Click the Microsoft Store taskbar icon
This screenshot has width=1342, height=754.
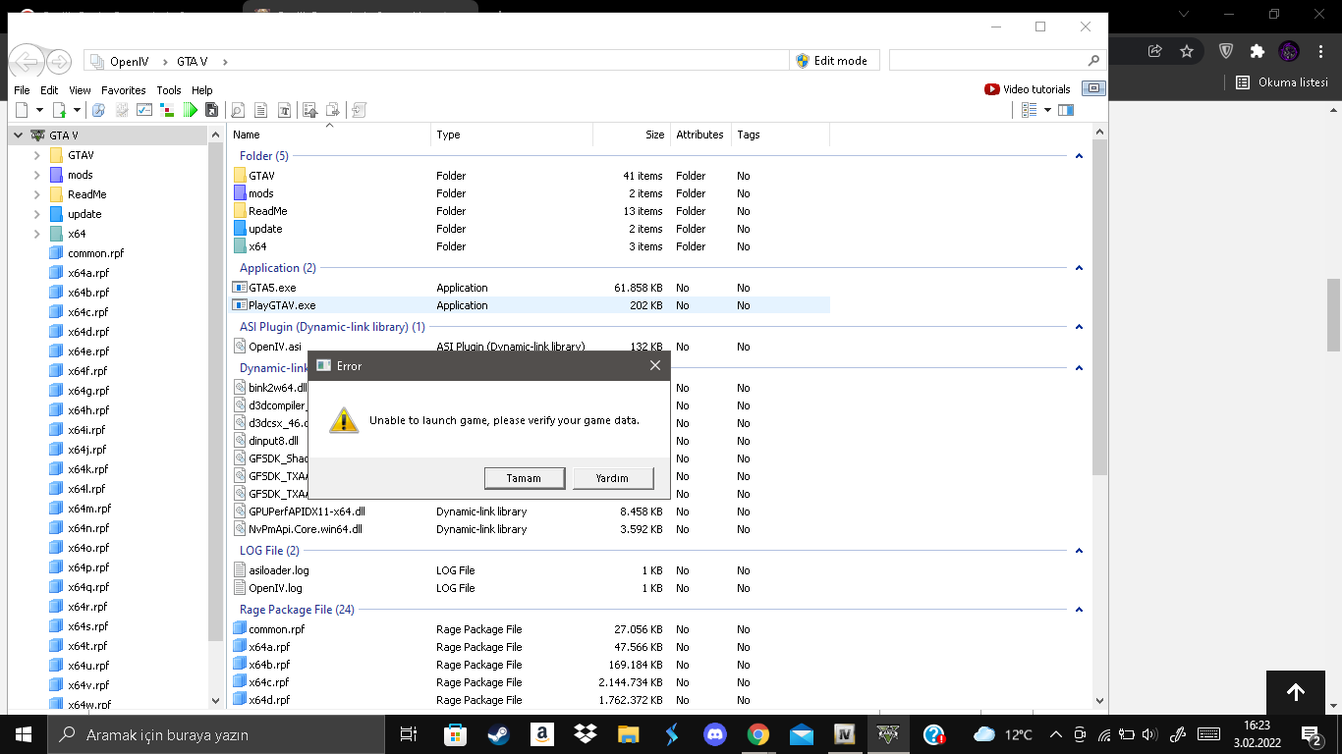pyautogui.click(x=455, y=734)
